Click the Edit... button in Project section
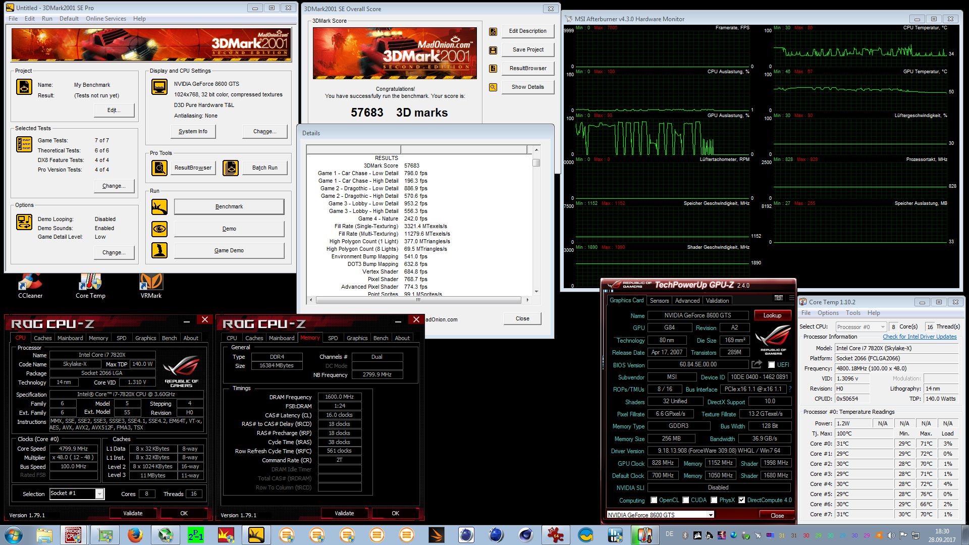 pyautogui.click(x=114, y=110)
